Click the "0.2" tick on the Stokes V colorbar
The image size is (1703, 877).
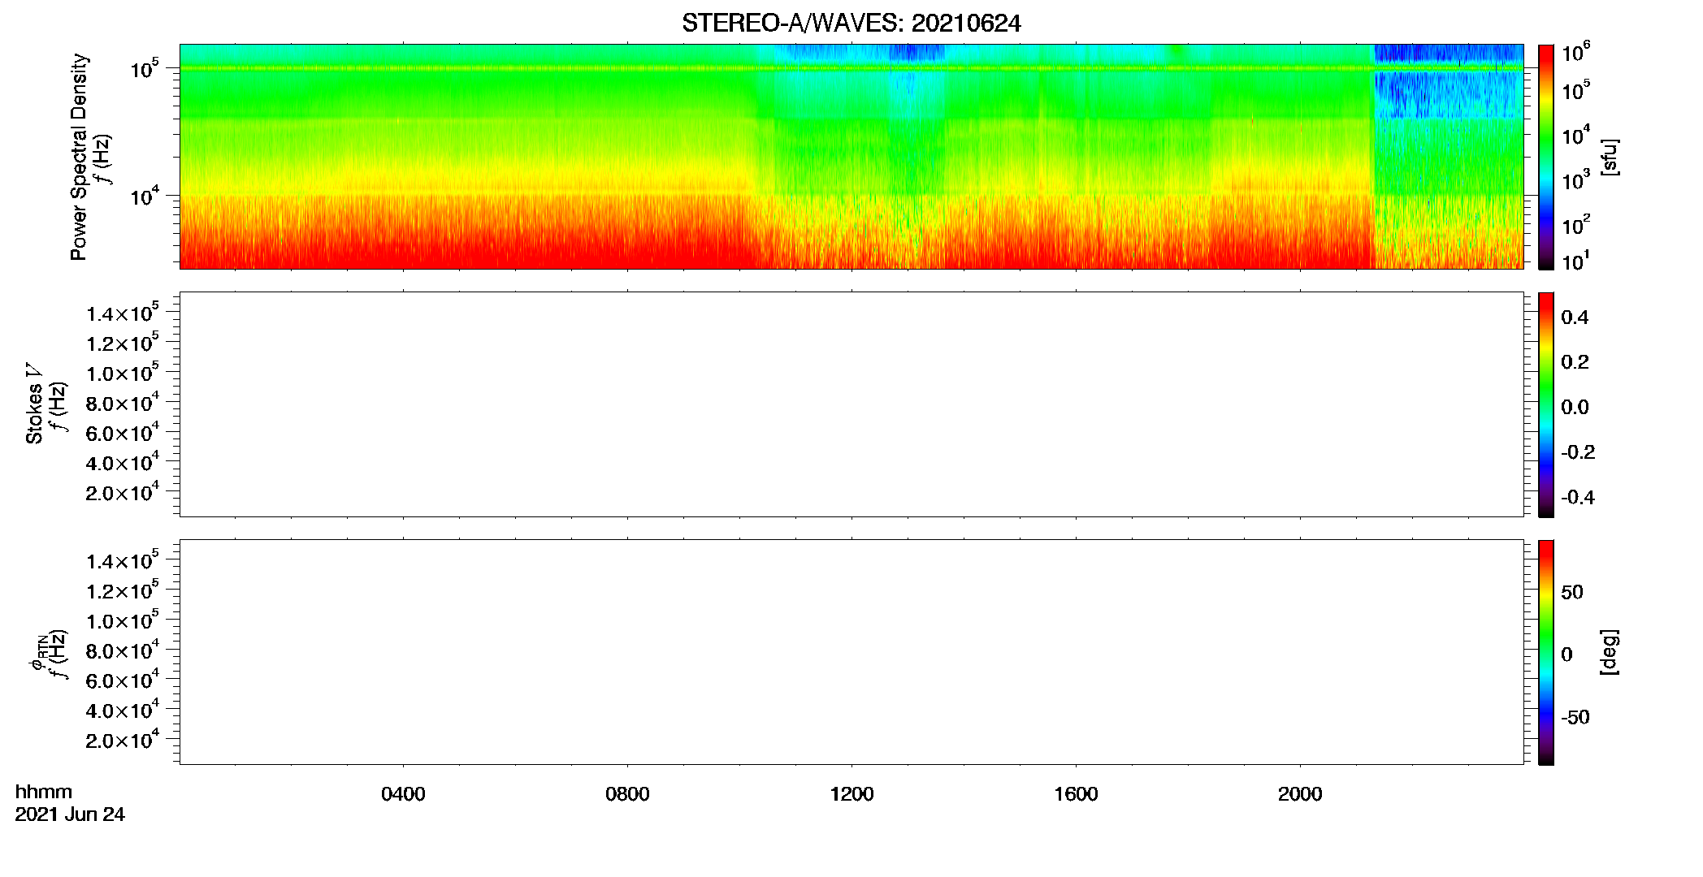click(x=1575, y=362)
